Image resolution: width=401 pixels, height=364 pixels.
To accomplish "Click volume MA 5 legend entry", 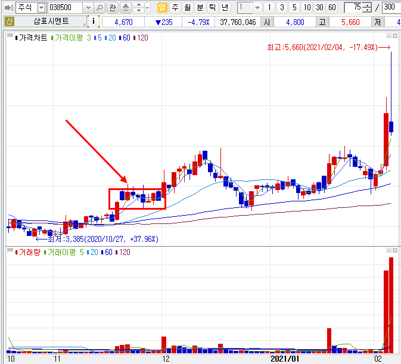I will pos(82,252).
